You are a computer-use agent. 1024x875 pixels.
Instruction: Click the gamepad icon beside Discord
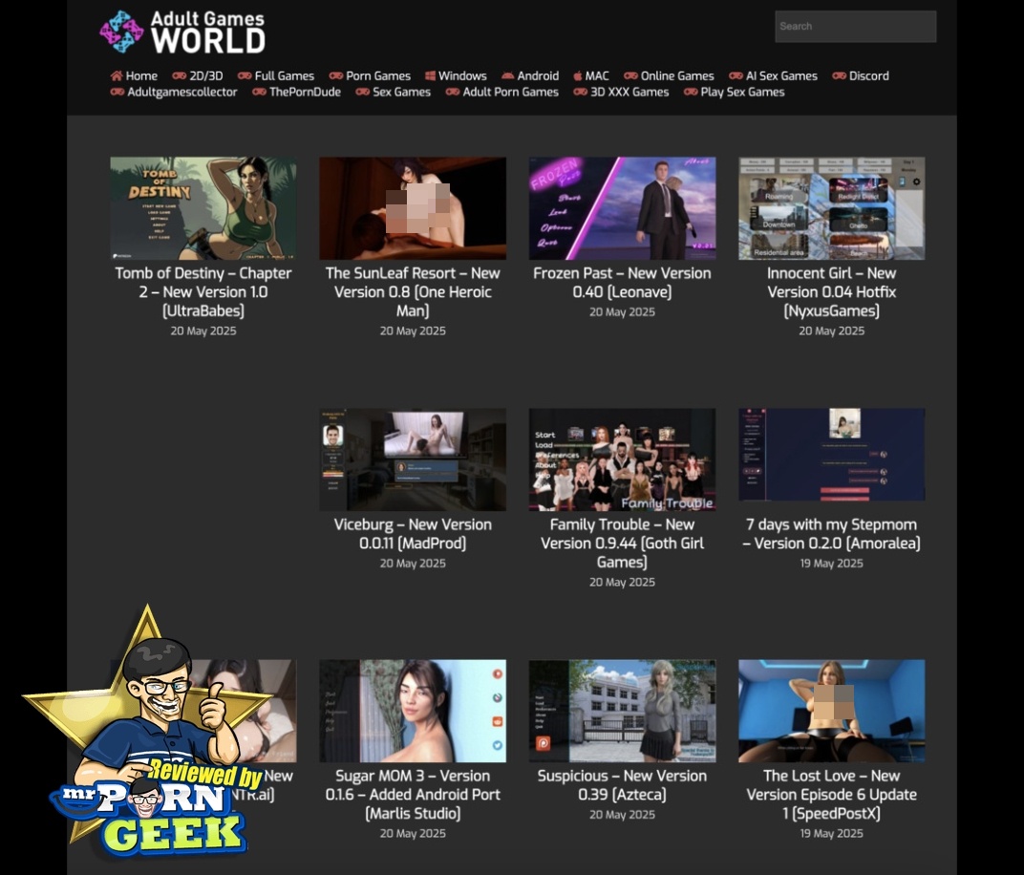point(840,75)
